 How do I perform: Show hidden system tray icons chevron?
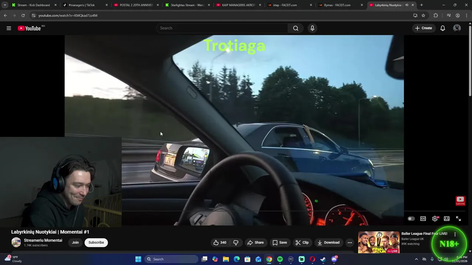point(416,259)
